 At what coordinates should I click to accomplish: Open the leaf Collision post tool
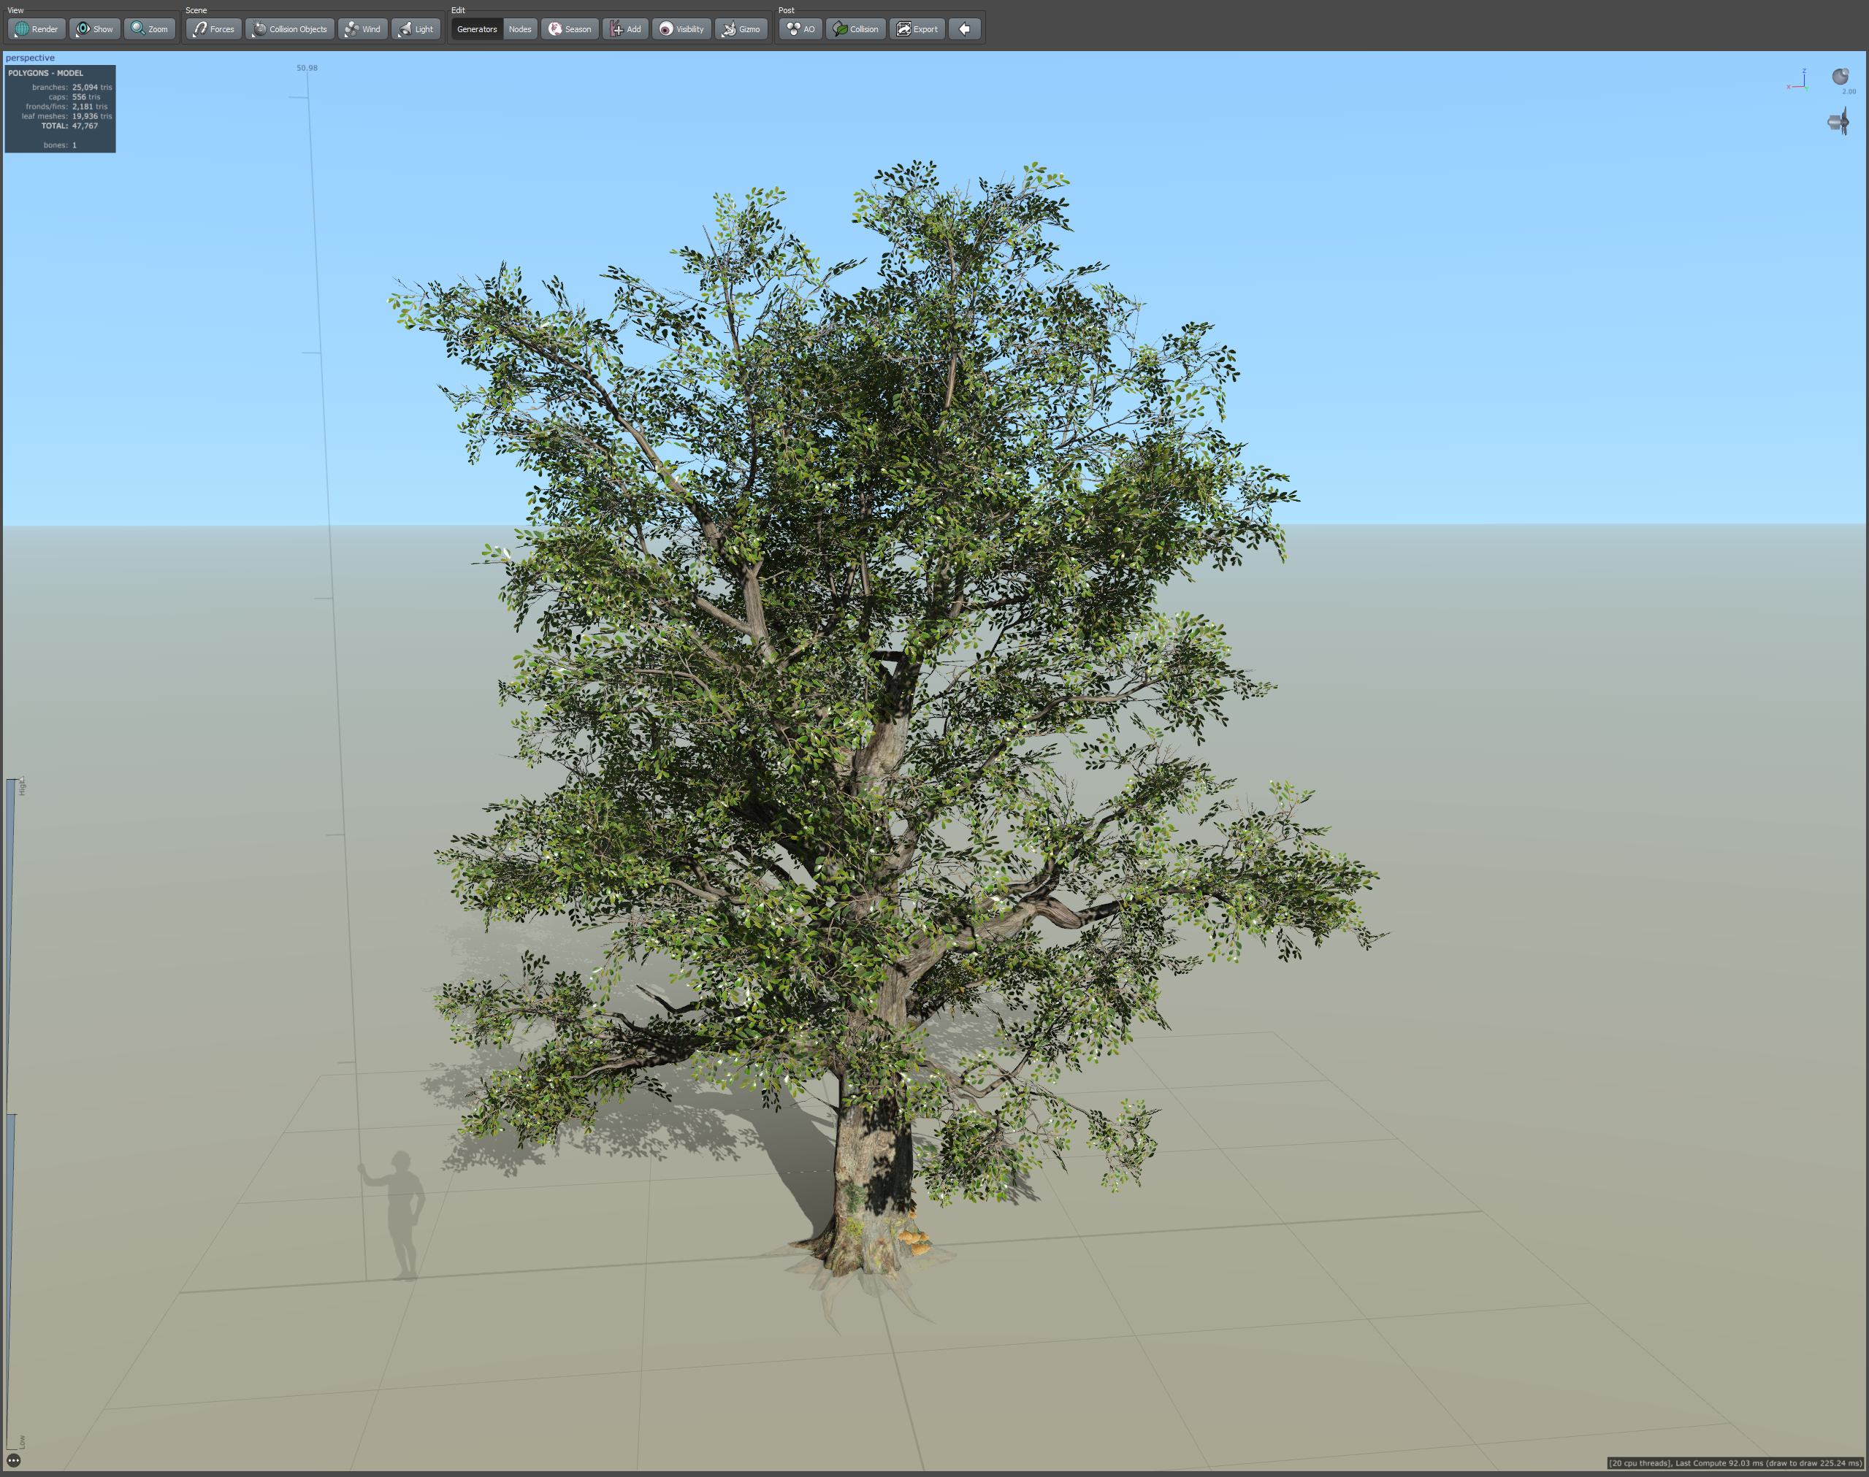pos(855,28)
